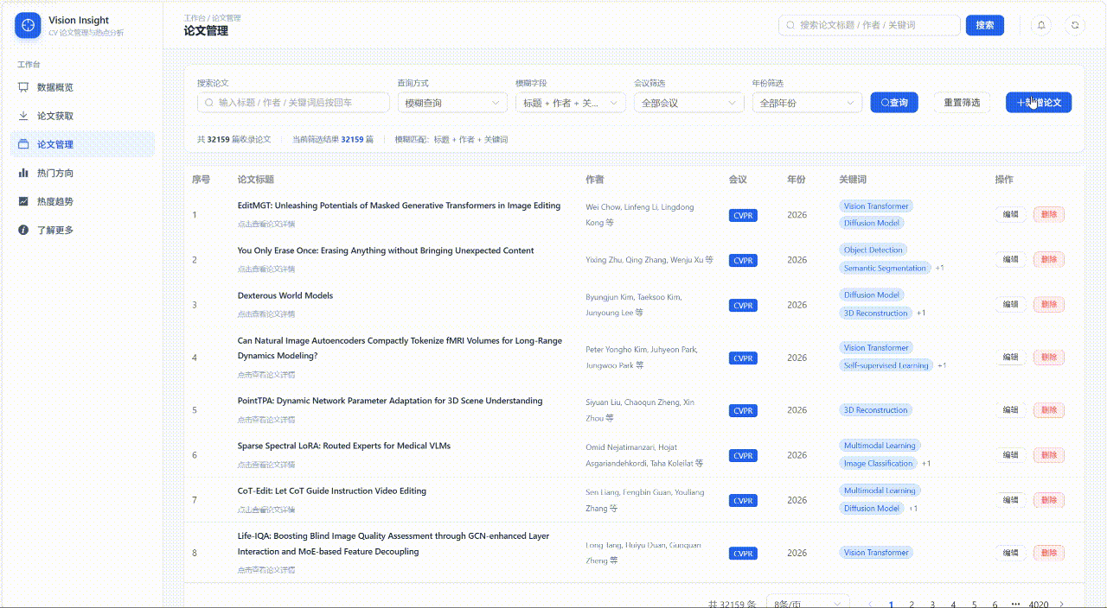Click 删除 for Sparse Spectral LoRA paper
Image resolution: width=1107 pixels, height=608 pixels.
click(x=1049, y=454)
